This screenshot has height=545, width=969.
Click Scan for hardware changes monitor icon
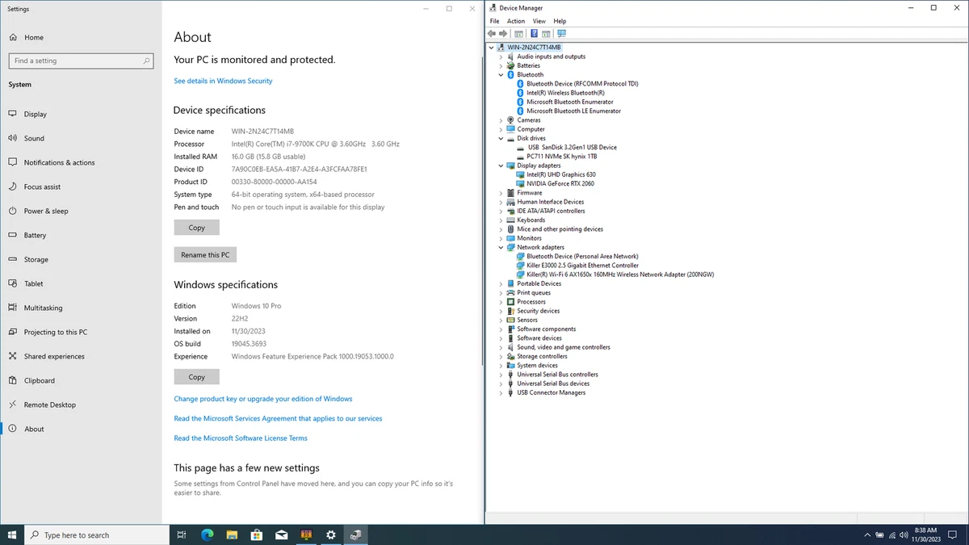point(561,34)
